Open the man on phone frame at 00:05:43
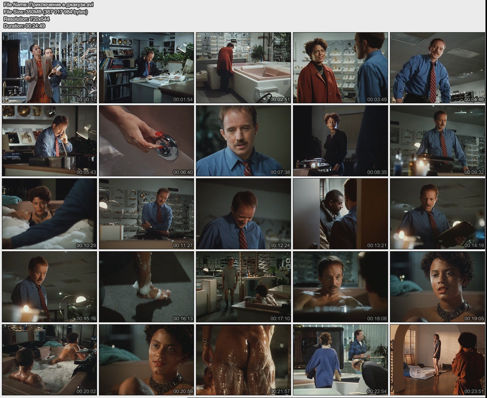Viewport: 487px width, 398px height. 49,141
